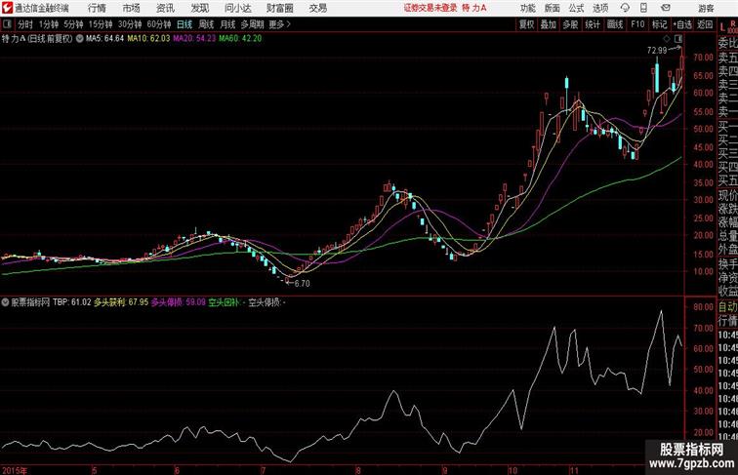Switch to the 30分钟 period

(130, 24)
